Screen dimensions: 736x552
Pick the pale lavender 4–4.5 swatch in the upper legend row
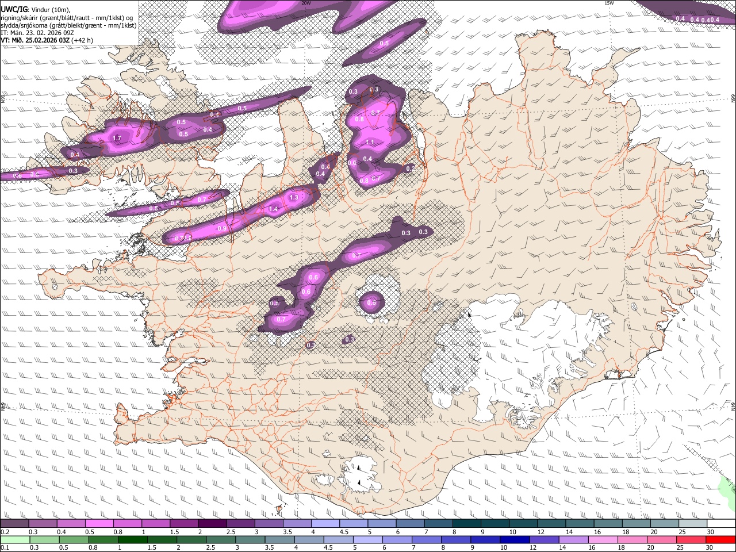tap(324, 523)
